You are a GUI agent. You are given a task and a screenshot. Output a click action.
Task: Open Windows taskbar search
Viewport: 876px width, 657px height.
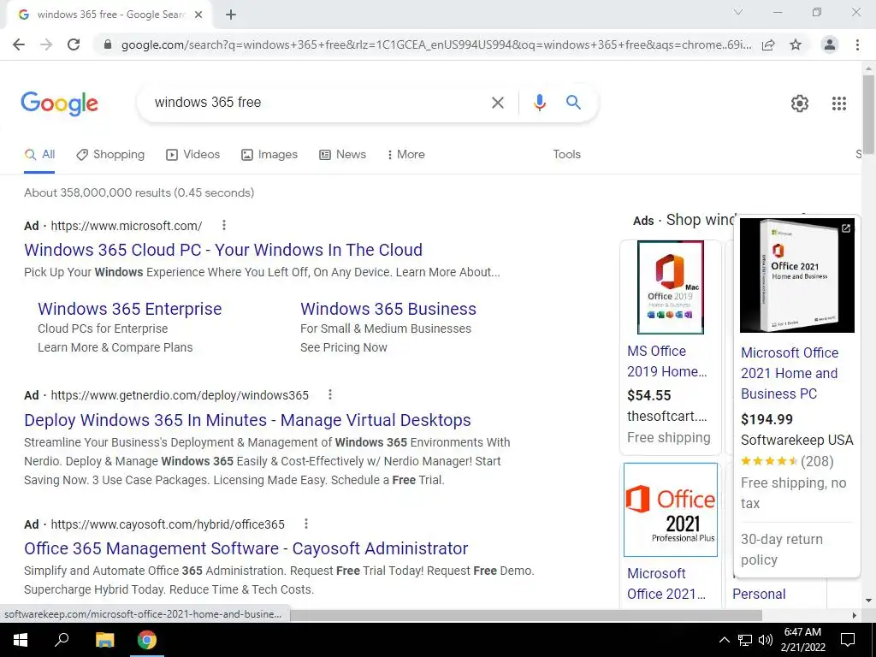point(62,640)
